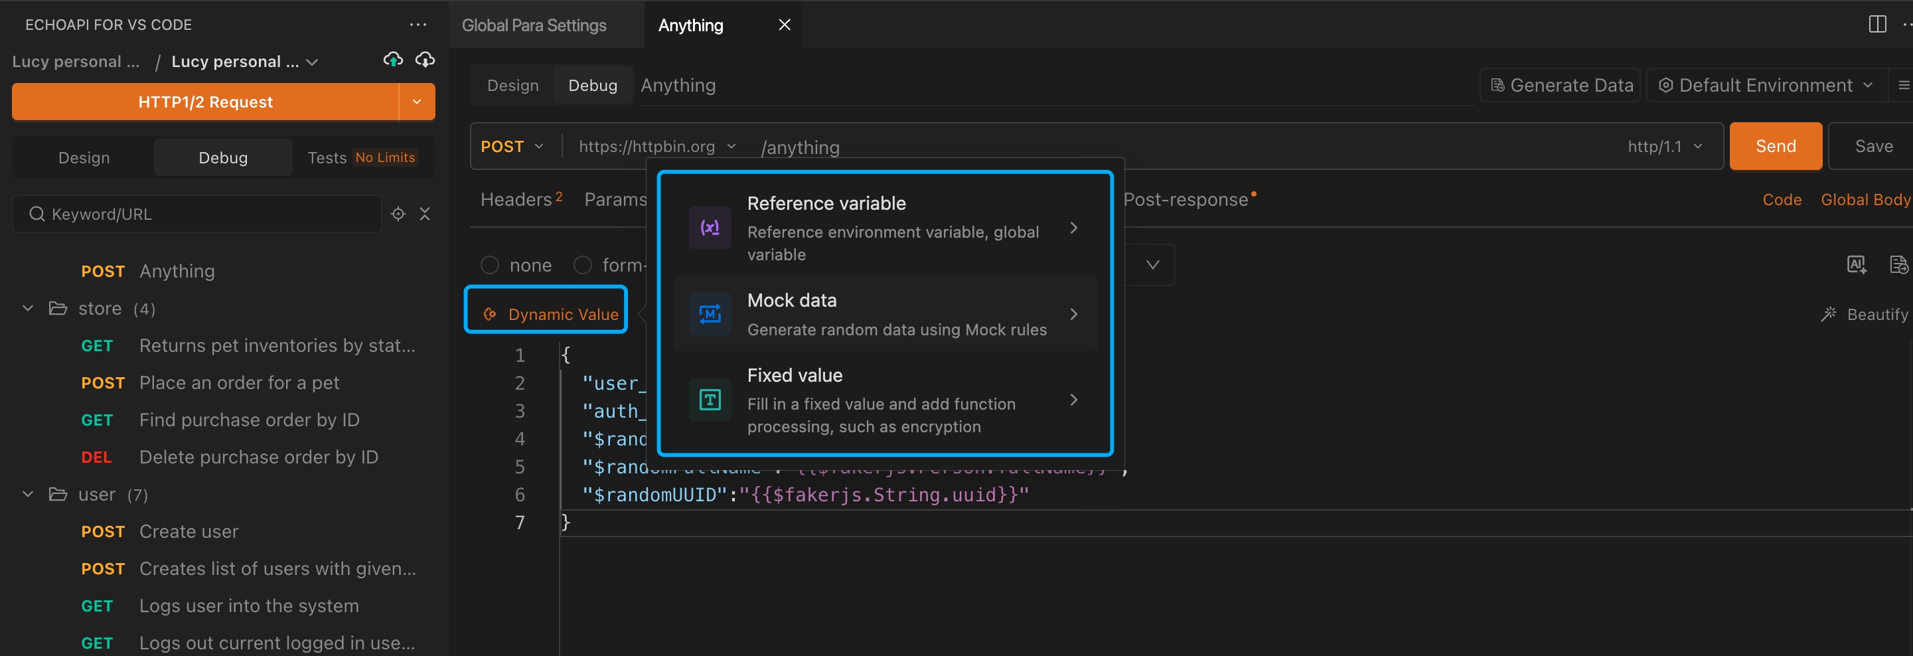The image size is (1913, 656).
Task: Expand Mock data submenu arrow
Action: 1074,314
